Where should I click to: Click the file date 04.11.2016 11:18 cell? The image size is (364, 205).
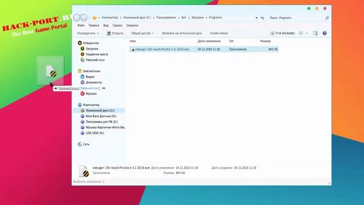click(x=209, y=50)
